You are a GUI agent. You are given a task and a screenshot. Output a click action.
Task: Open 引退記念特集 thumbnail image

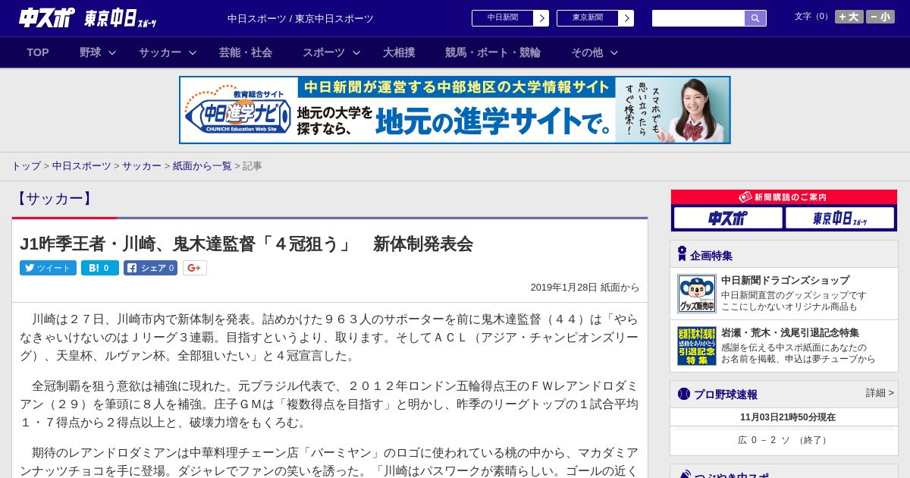[697, 346]
